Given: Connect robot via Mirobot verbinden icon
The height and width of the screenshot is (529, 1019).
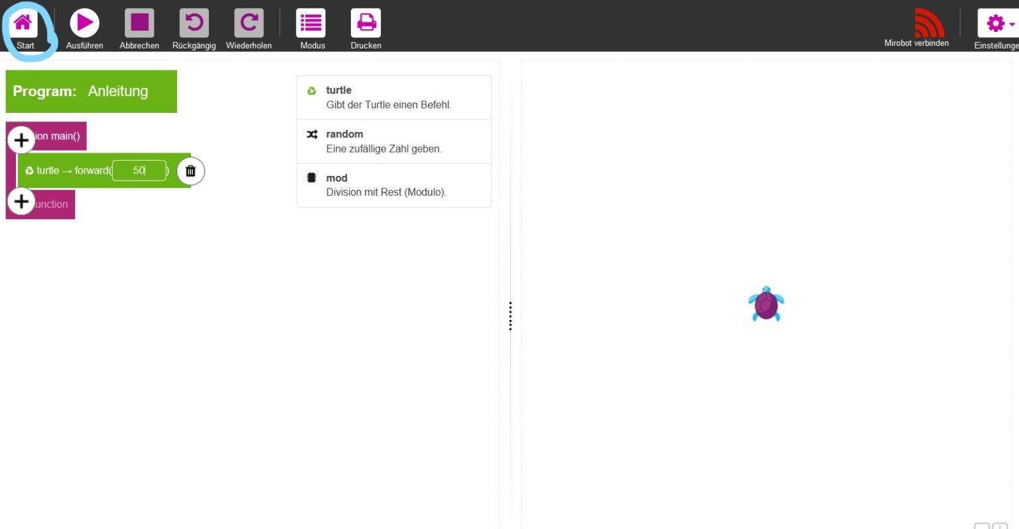Looking at the screenshot, I should click(928, 24).
